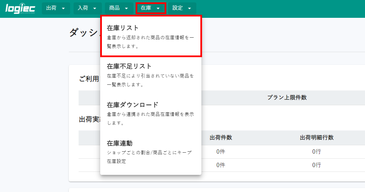The width and height of the screenshot is (365, 192).
Task: Click the caret icon beside 入荷
Action: [95, 8]
